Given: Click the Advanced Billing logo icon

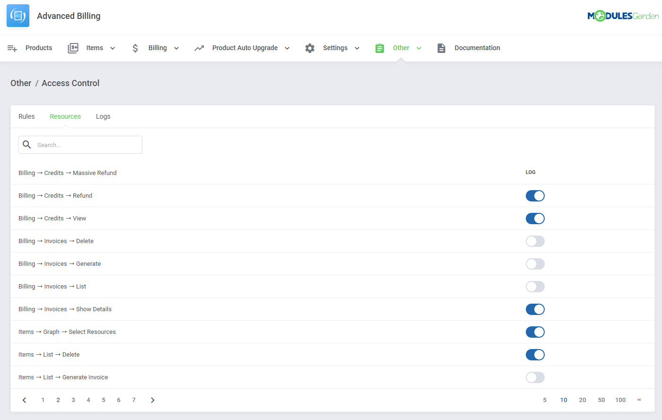Looking at the screenshot, I should click(18, 16).
